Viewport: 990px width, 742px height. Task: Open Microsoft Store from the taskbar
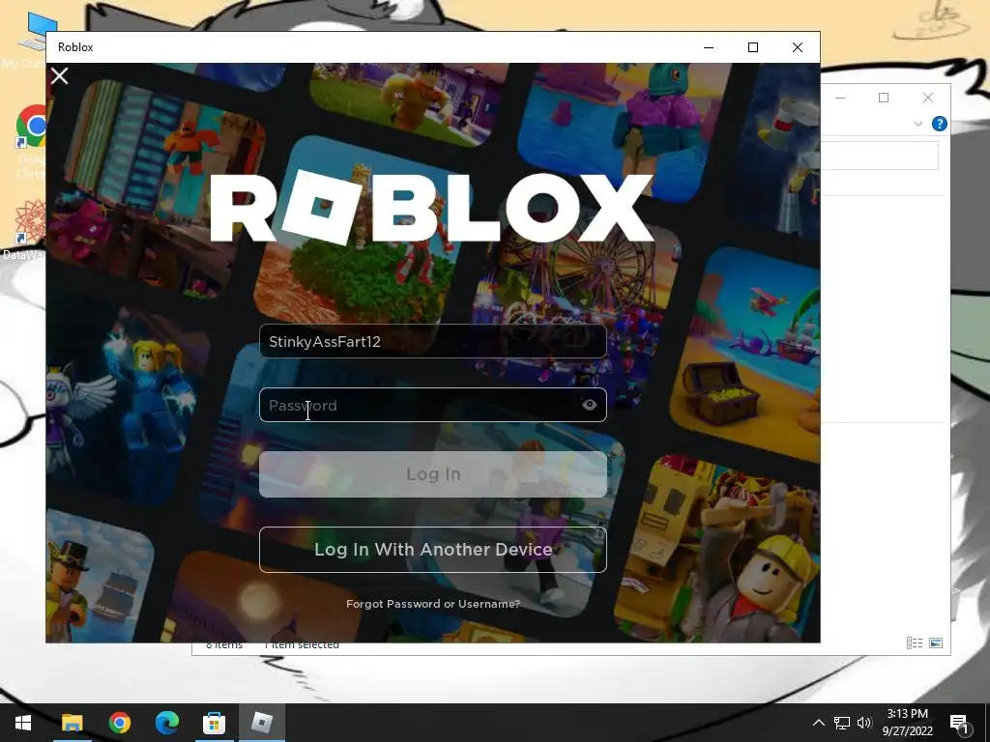point(214,723)
